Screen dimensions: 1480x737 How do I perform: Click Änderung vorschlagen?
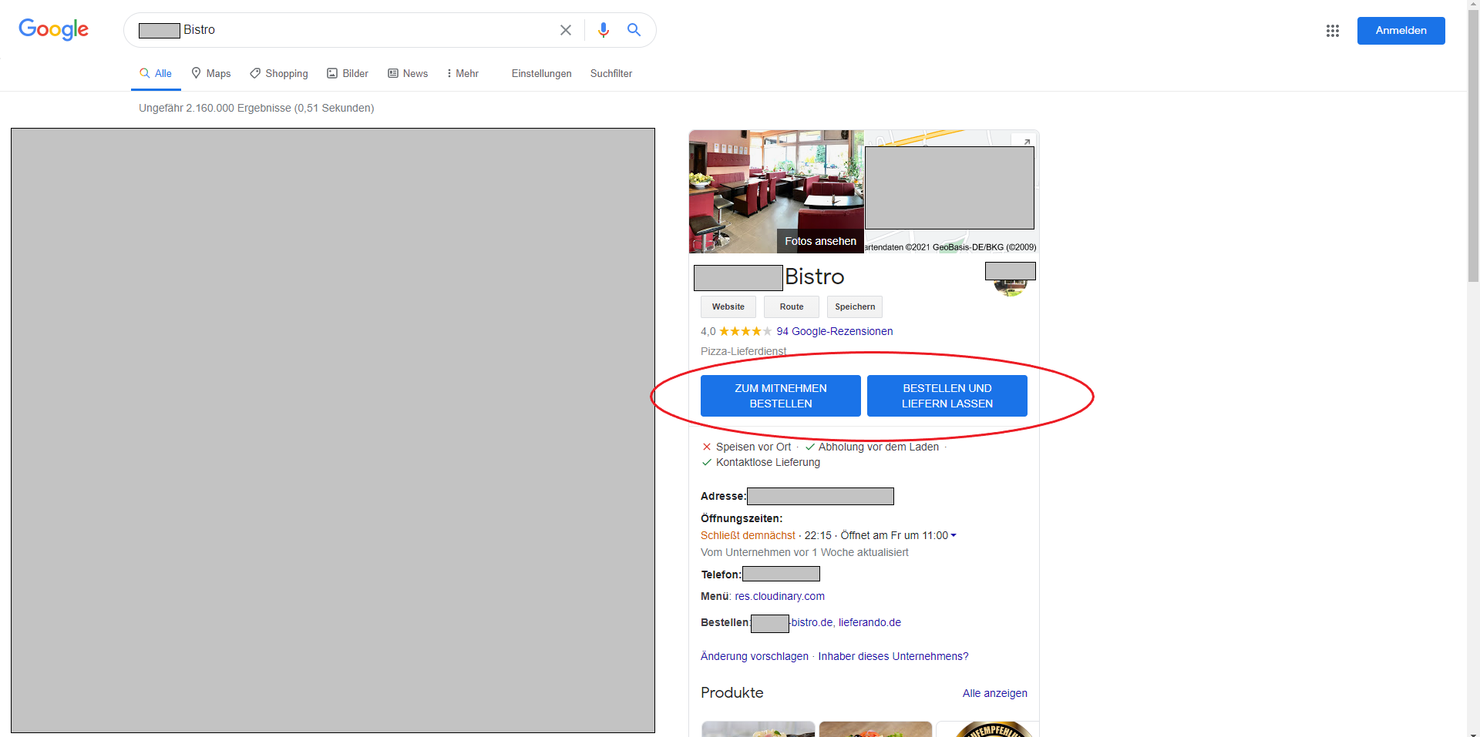(x=755, y=656)
